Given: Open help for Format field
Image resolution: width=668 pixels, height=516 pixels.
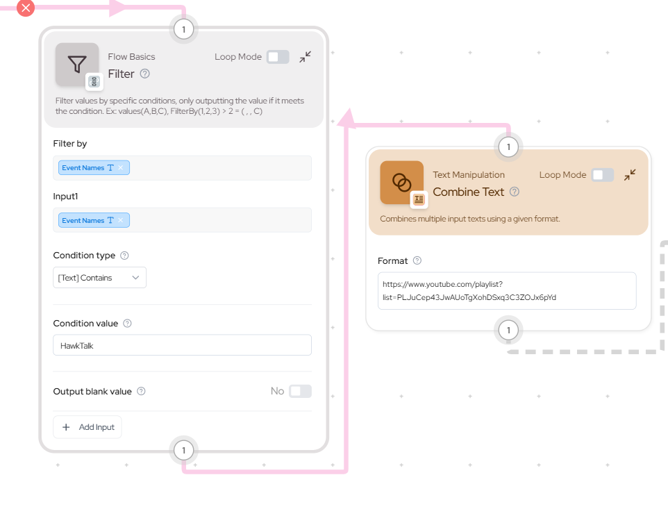Looking at the screenshot, I should click(417, 260).
